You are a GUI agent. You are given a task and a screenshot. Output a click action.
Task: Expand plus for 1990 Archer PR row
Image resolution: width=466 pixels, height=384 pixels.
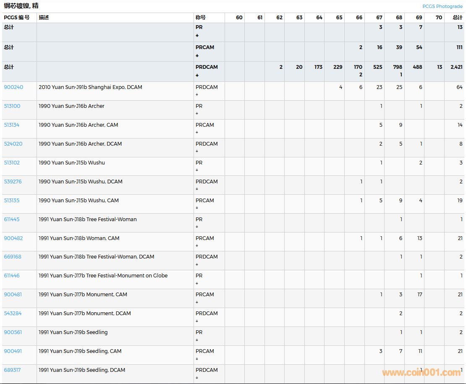[197, 114]
